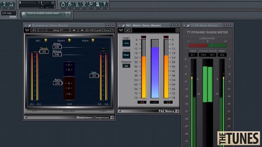This screenshot has height=147, width=262.
Task: Click the one-click recording microphone icon
Action: click(x=91, y=4)
